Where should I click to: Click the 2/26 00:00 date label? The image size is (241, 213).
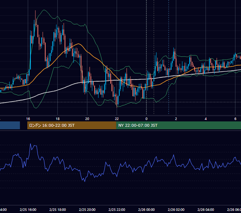click(146, 209)
